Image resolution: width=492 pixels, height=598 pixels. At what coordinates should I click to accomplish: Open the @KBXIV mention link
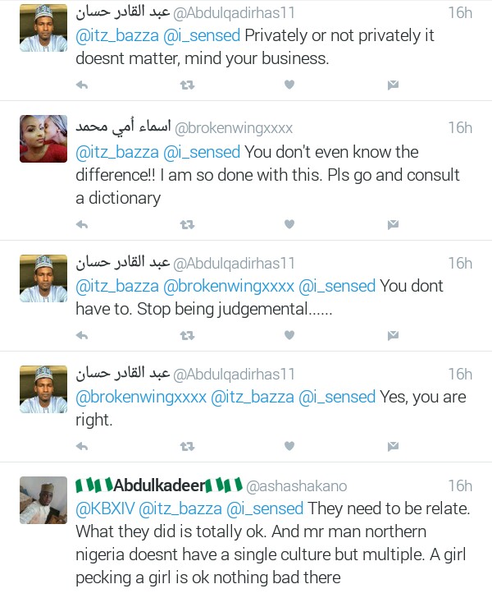[105, 508]
